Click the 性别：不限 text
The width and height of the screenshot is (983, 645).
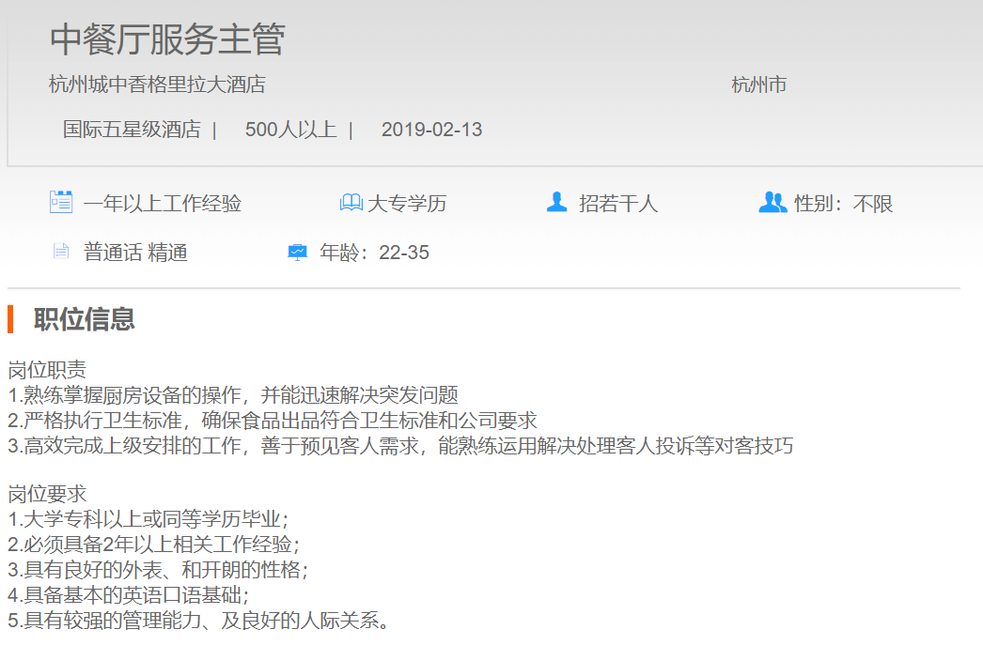(x=843, y=204)
